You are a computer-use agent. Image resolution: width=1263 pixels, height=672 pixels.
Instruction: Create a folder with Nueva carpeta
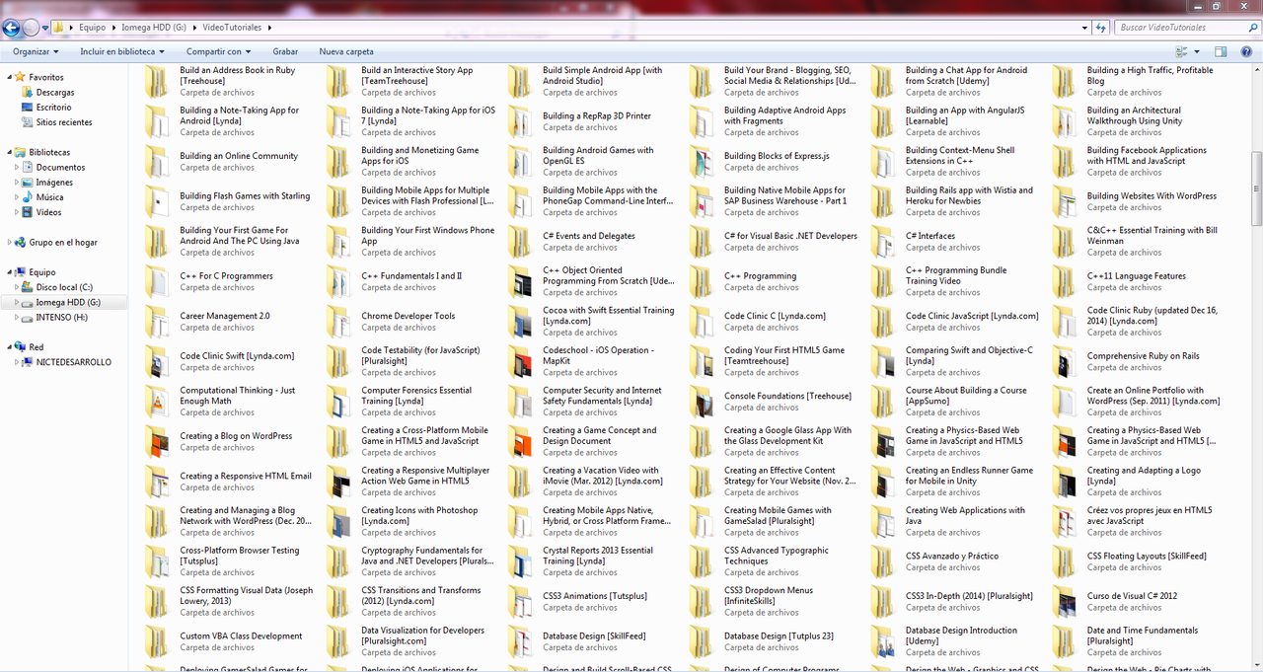(x=346, y=51)
